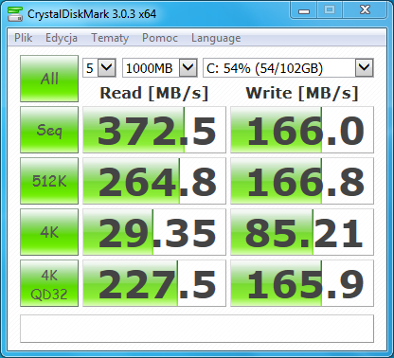This screenshot has height=358, width=394.
Task: Start the 4K random test
Action: click(x=49, y=232)
